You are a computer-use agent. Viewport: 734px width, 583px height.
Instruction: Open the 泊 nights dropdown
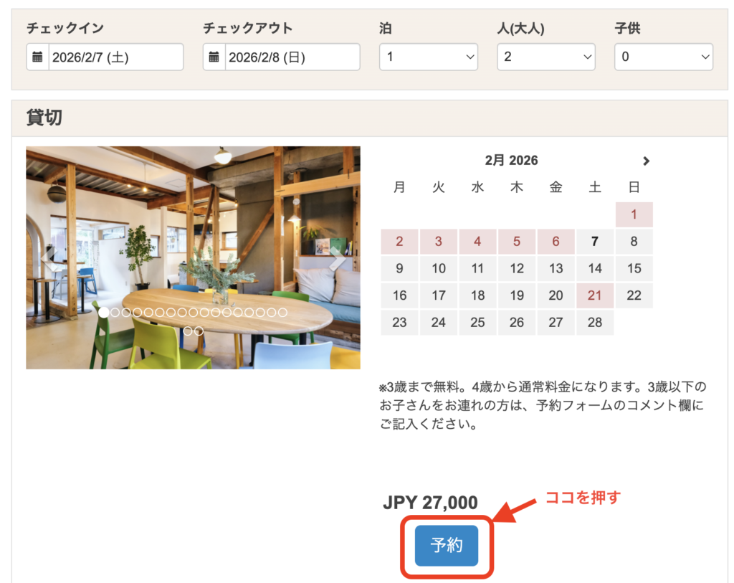tap(428, 57)
